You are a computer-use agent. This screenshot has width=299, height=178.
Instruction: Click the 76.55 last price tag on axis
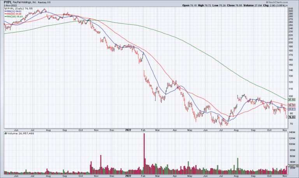[291, 117]
